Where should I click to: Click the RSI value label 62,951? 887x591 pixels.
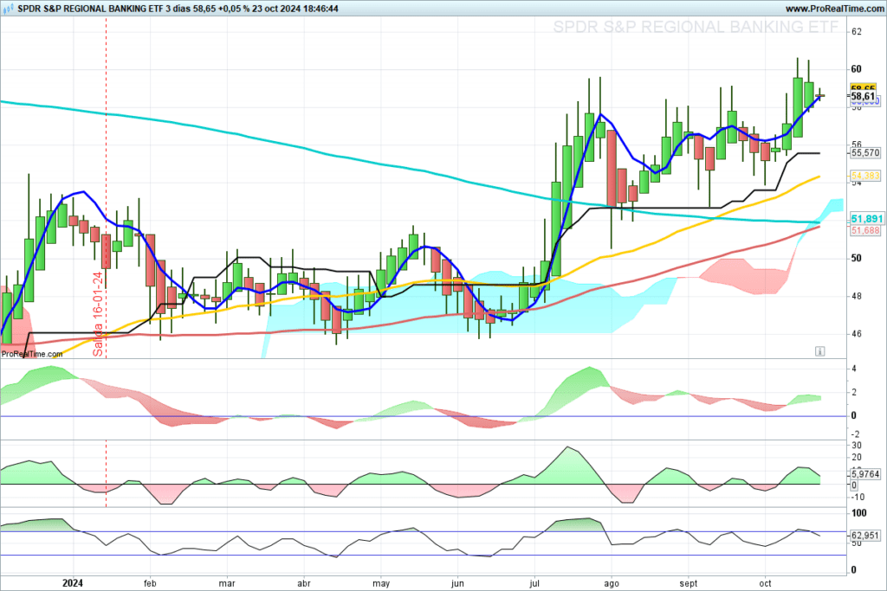point(865,535)
